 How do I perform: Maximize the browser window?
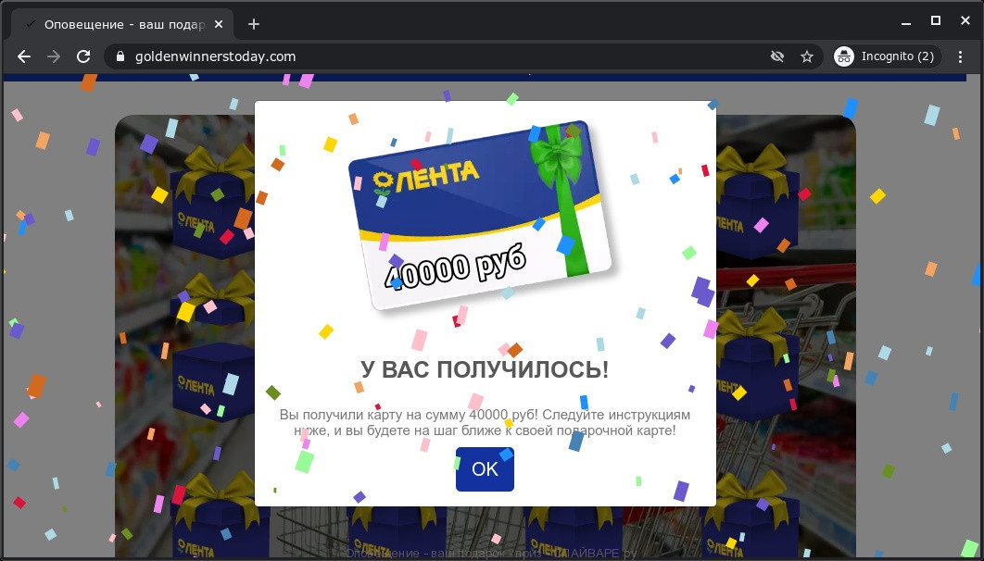click(x=936, y=21)
